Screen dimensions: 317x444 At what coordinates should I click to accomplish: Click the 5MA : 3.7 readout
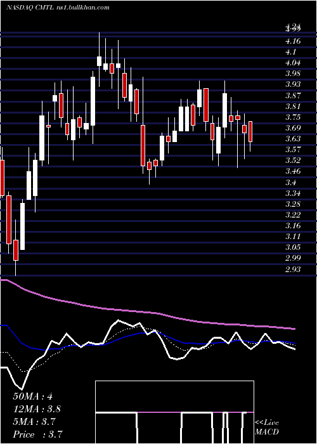[34, 422]
